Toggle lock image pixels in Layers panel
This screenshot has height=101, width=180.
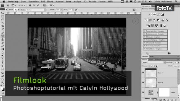152,66
